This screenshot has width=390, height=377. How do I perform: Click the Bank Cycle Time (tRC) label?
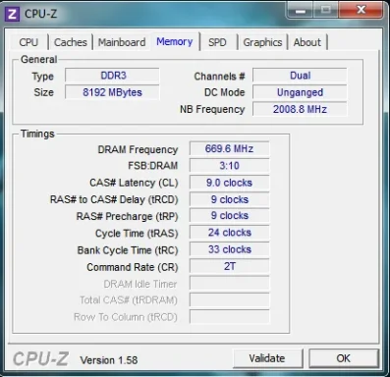128,250
